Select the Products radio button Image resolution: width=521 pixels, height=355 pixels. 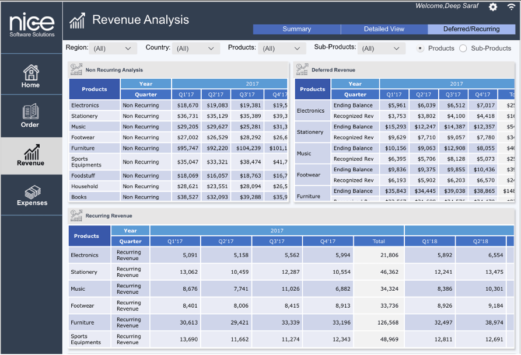[x=420, y=48]
